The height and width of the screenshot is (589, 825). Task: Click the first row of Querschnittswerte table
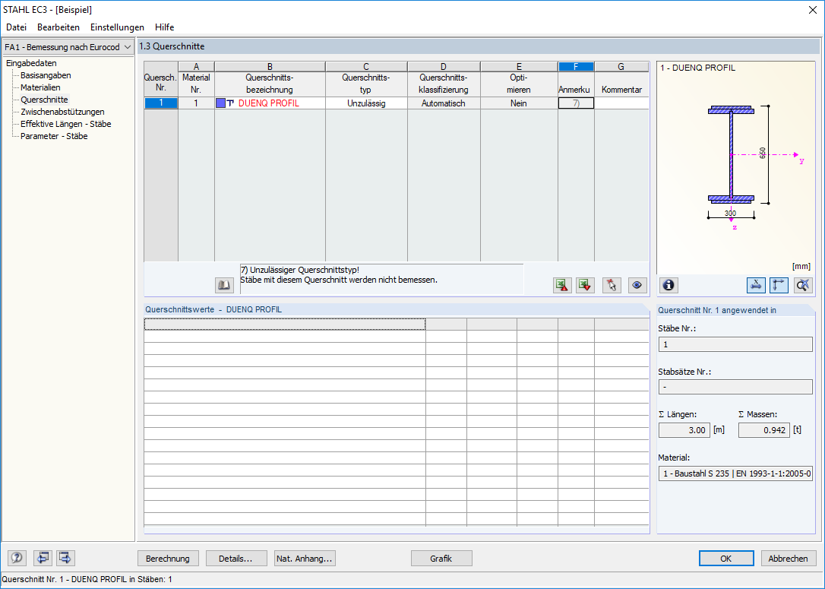(397, 325)
